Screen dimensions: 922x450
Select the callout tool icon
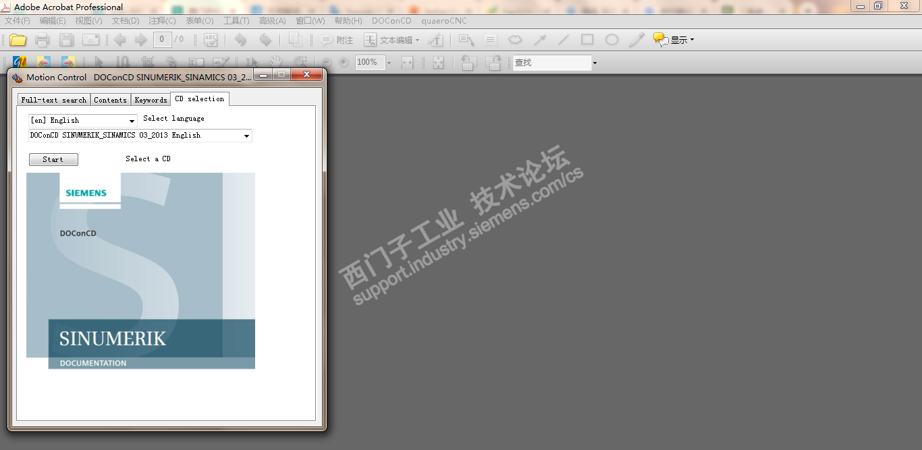click(466, 40)
